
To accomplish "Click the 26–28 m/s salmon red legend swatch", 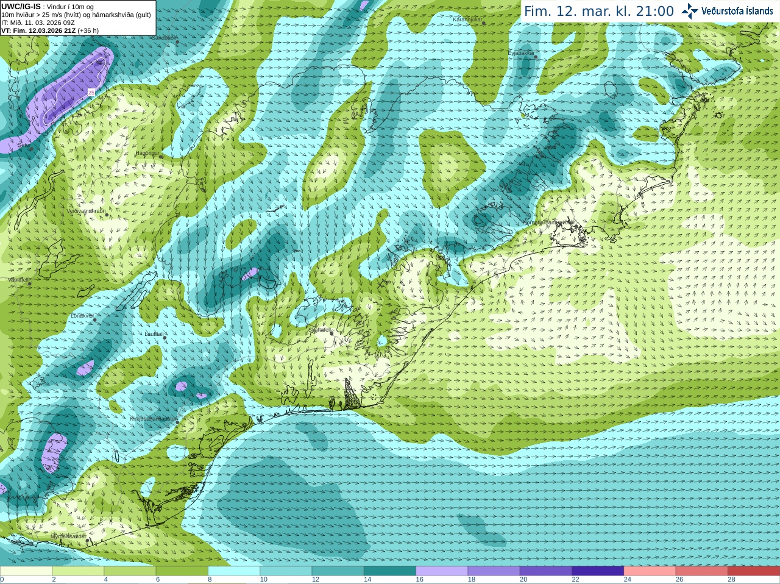I will tap(702, 571).
